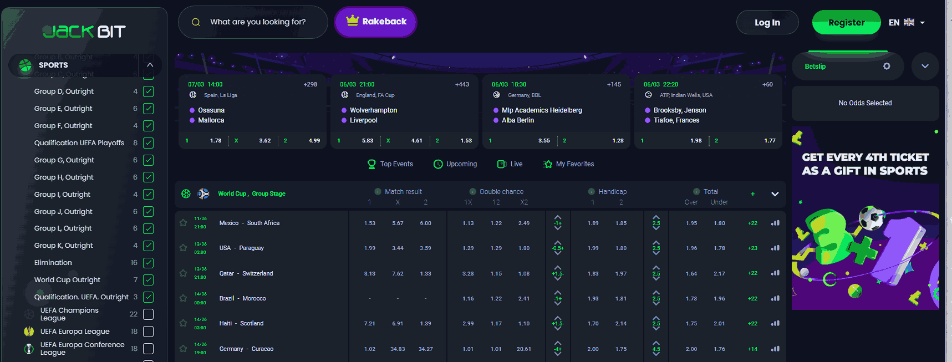Open statistics icon for Haiti - Scotland

(x=775, y=323)
